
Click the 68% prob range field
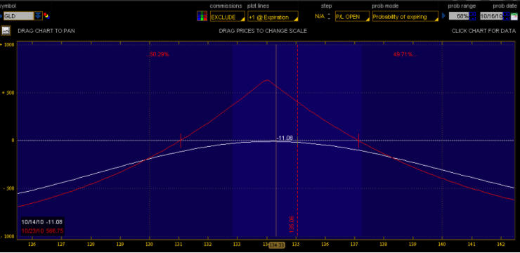459,16
